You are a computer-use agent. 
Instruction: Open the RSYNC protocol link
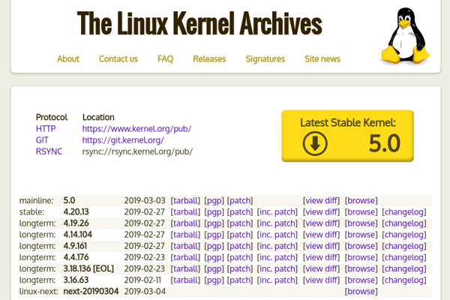[49, 151]
